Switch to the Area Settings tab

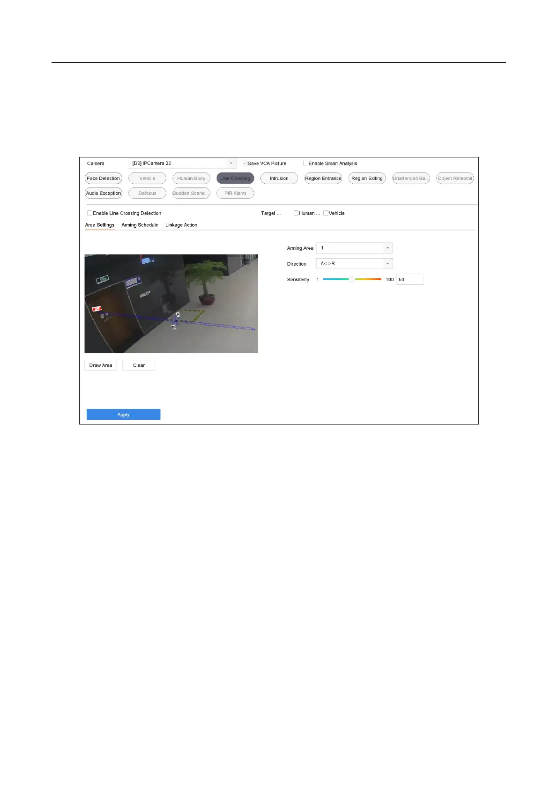click(x=100, y=225)
